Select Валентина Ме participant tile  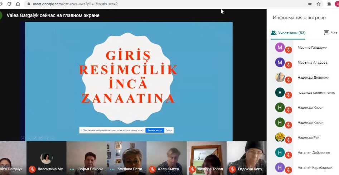tap(47, 157)
